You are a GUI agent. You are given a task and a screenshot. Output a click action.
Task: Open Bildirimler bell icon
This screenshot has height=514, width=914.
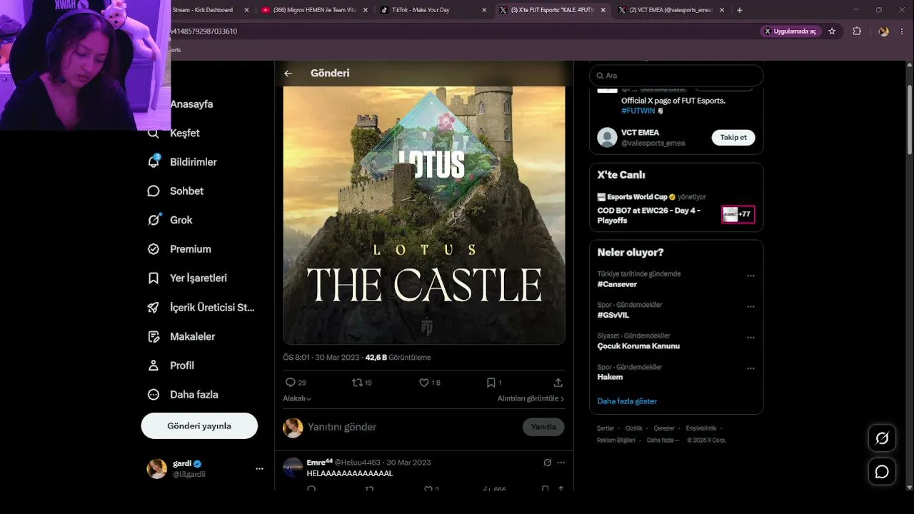pyautogui.click(x=154, y=162)
